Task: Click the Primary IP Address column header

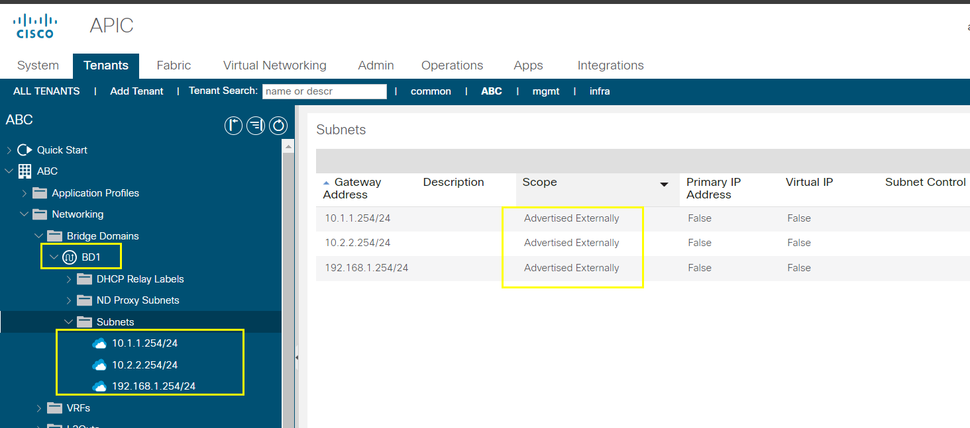Action: coord(714,189)
